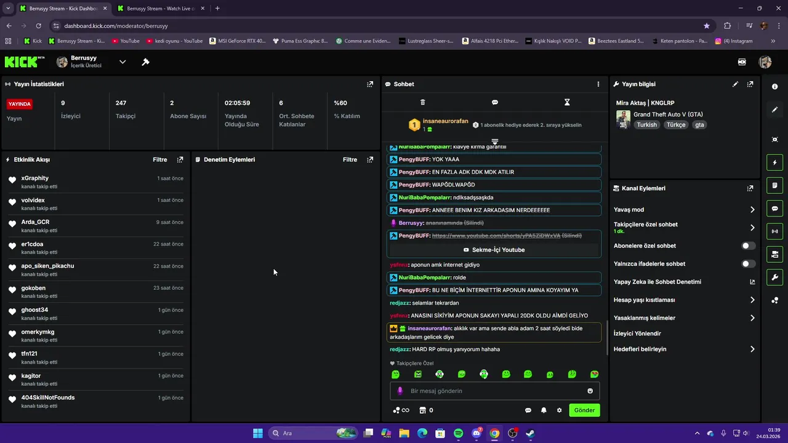Click the broadcast signal sidebar icon

774,231
